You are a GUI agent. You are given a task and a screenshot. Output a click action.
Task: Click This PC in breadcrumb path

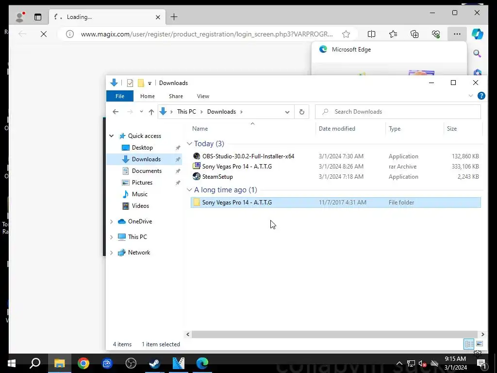point(186,112)
